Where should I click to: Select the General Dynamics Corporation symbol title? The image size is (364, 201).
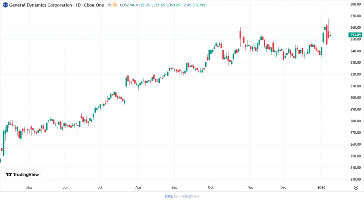pyautogui.click(x=40, y=5)
